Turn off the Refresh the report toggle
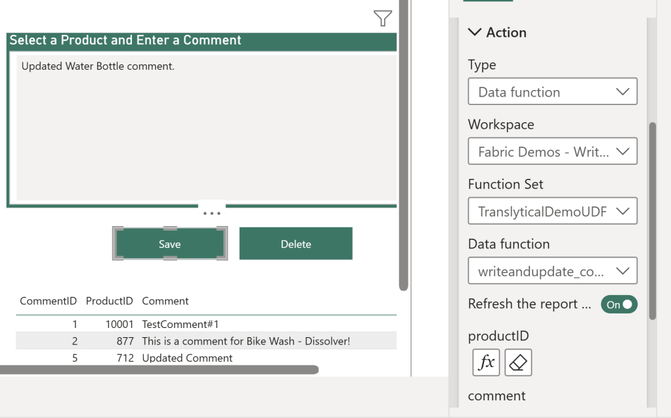The image size is (671, 418). pos(618,305)
